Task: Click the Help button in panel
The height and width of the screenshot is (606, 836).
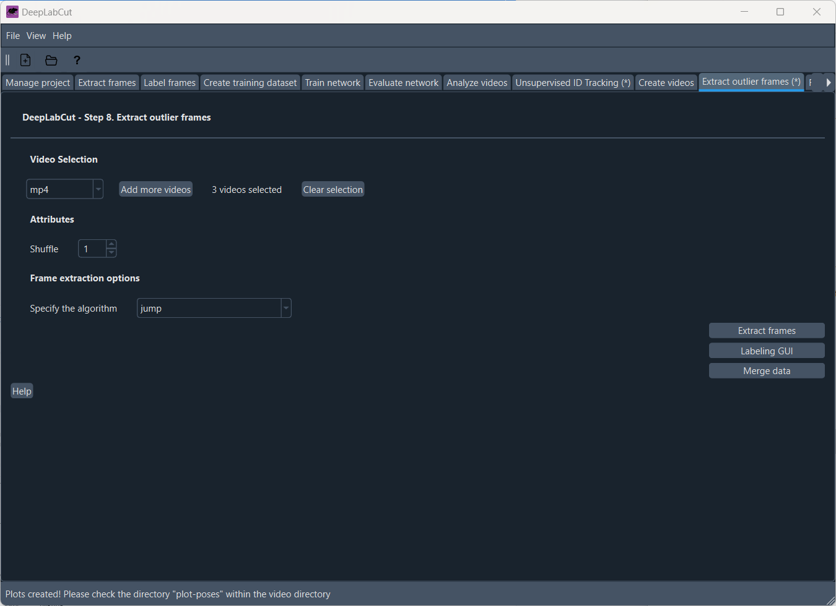Action: [22, 391]
